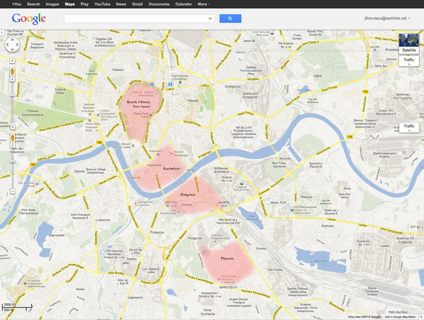
Task: Click the Zakrzówek label
Action: coord(57,235)
